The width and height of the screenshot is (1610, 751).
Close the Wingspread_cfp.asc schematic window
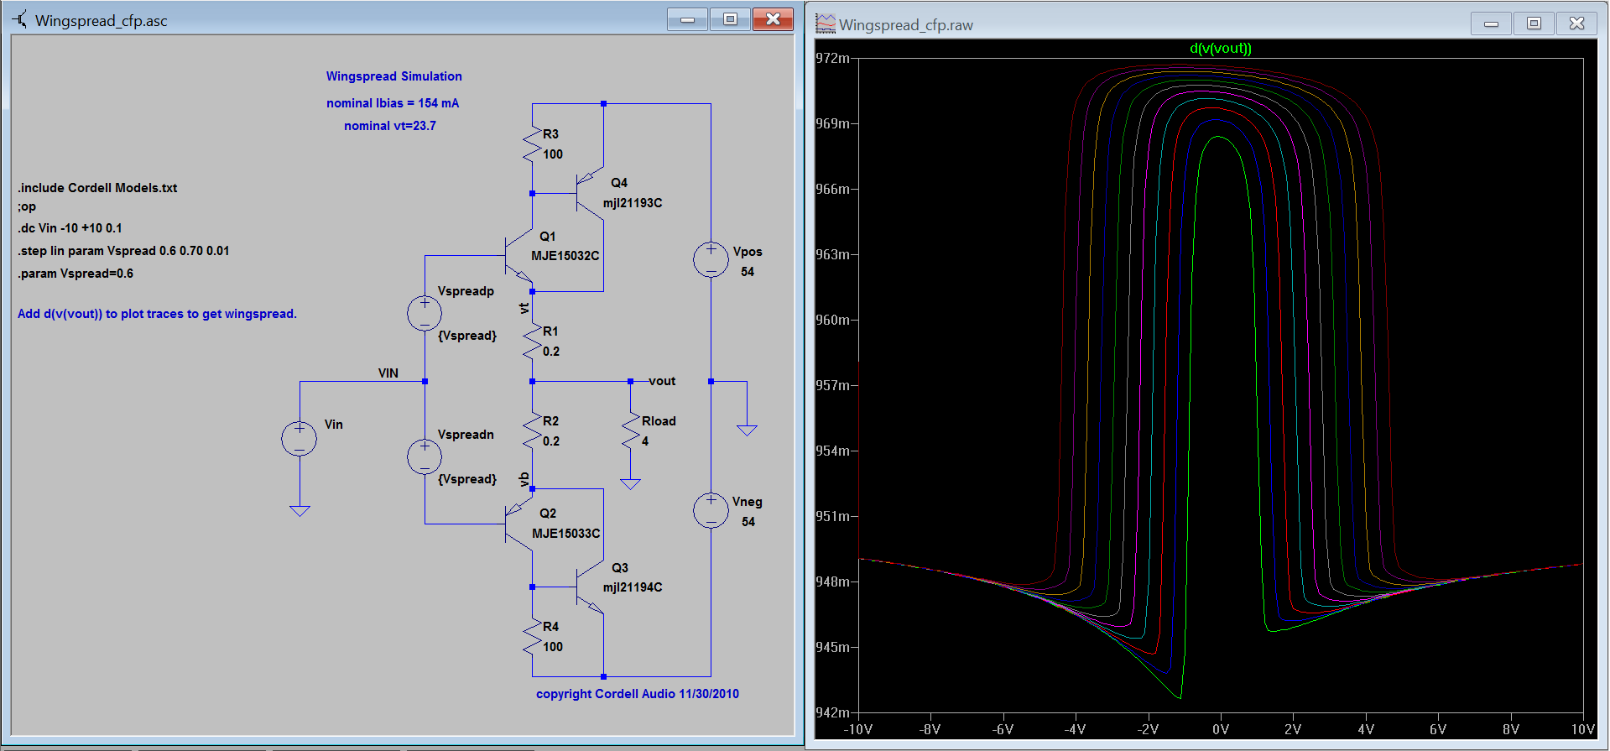coord(773,19)
